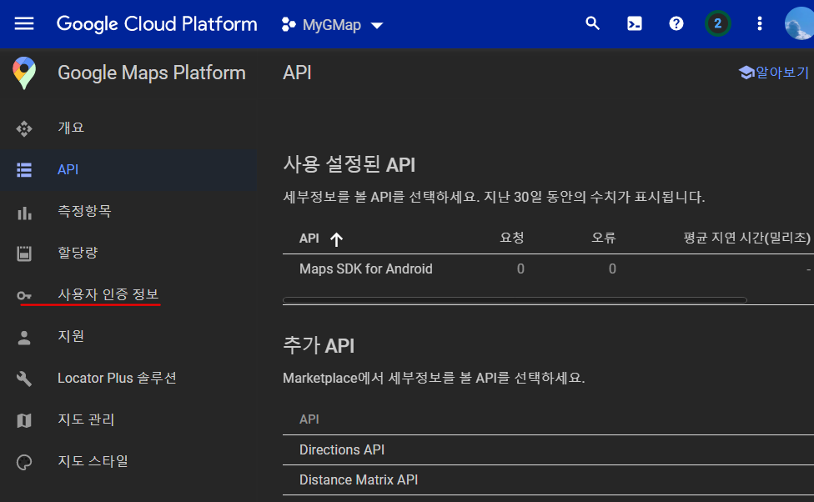The image size is (814, 502).
Task: Click the Google Maps Platform pin logo
Action: 24,73
